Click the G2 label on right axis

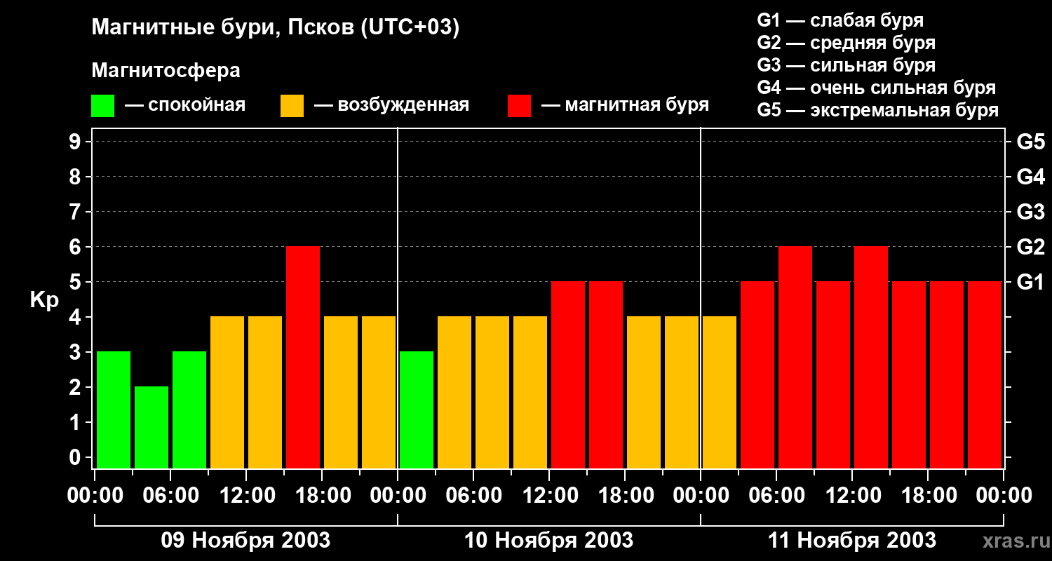(1030, 248)
